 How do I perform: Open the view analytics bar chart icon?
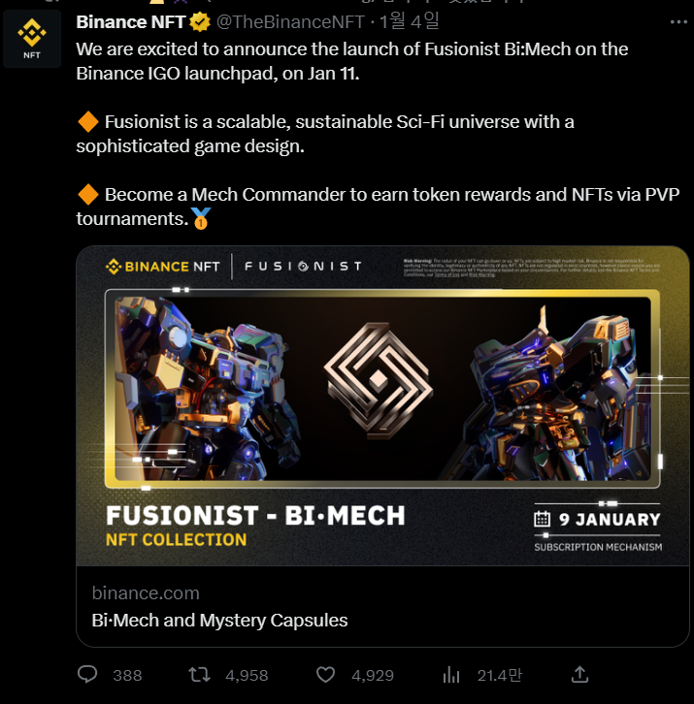[450, 674]
